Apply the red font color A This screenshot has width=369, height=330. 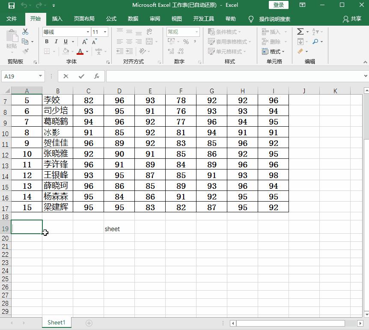[x=80, y=51]
